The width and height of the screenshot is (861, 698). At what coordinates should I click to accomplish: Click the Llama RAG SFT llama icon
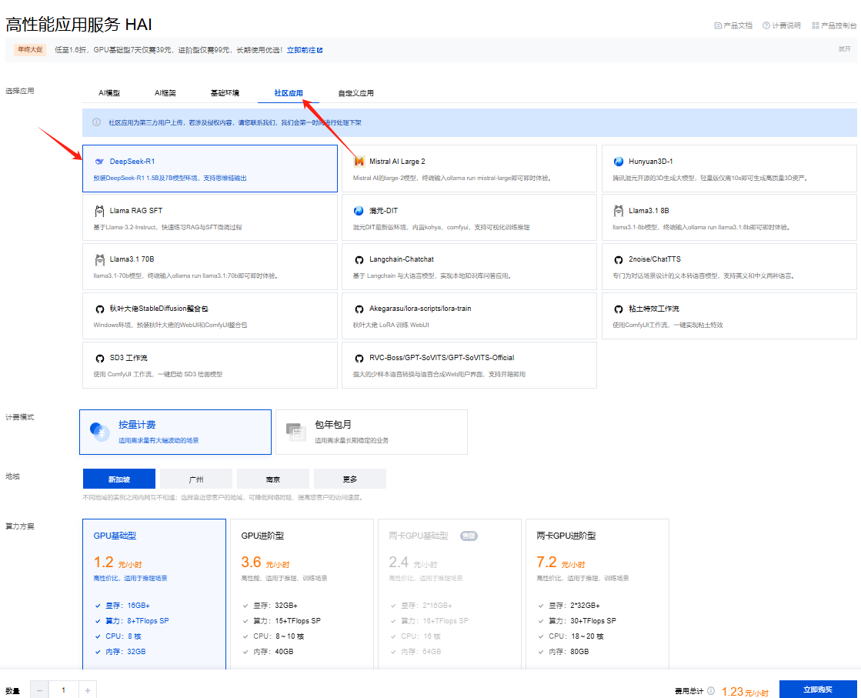click(99, 211)
